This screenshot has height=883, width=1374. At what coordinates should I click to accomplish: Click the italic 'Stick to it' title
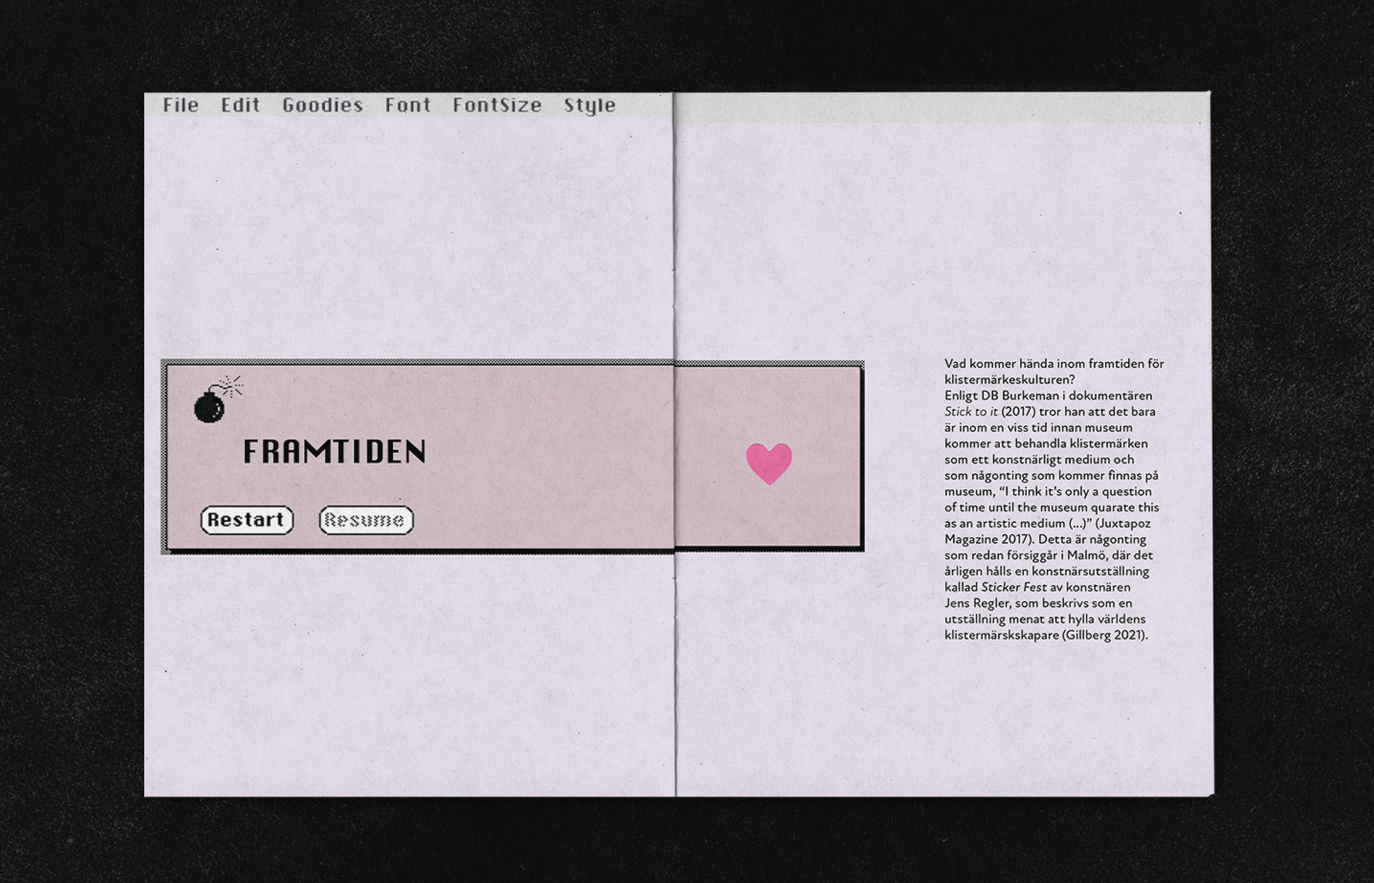(971, 412)
